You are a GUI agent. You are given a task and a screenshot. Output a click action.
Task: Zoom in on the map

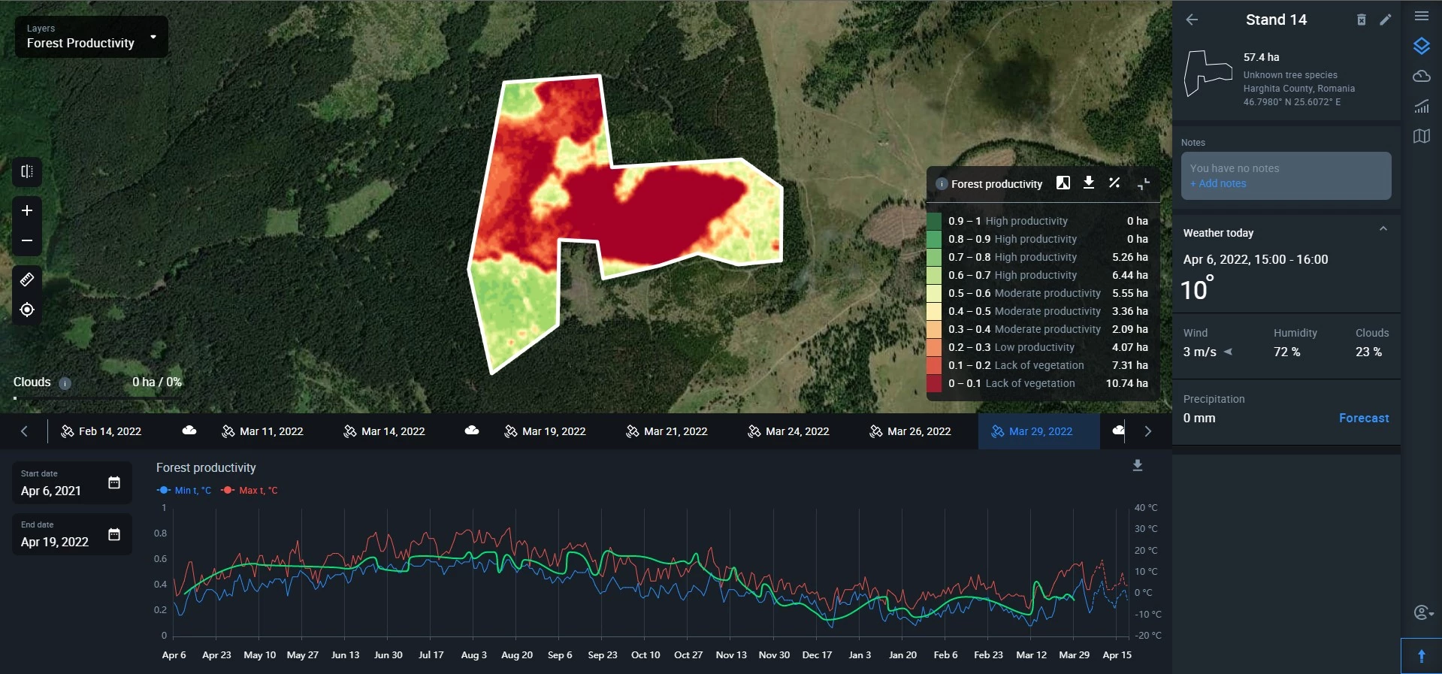[27, 210]
